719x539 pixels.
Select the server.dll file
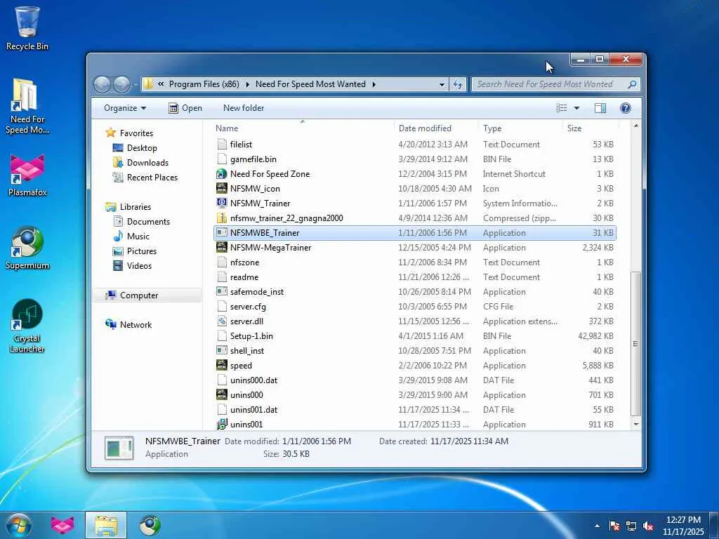coord(415,321)
